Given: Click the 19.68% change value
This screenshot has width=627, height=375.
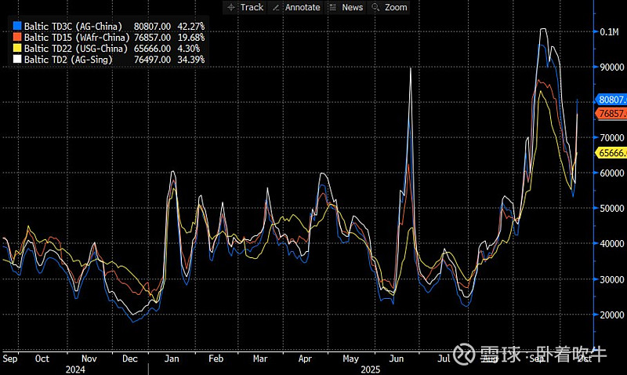Looking at the screenshot, I should [191, 38].
